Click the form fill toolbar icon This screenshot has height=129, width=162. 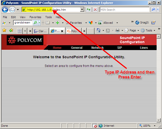[47, 23]
